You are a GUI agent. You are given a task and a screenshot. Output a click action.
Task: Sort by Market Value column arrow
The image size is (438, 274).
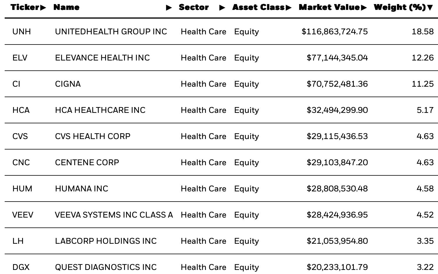pyautogui.click(x=364, y=8)
